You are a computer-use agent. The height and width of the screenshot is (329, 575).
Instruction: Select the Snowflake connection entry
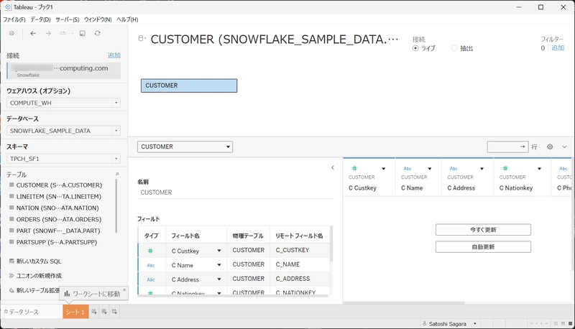coord(64,70)
